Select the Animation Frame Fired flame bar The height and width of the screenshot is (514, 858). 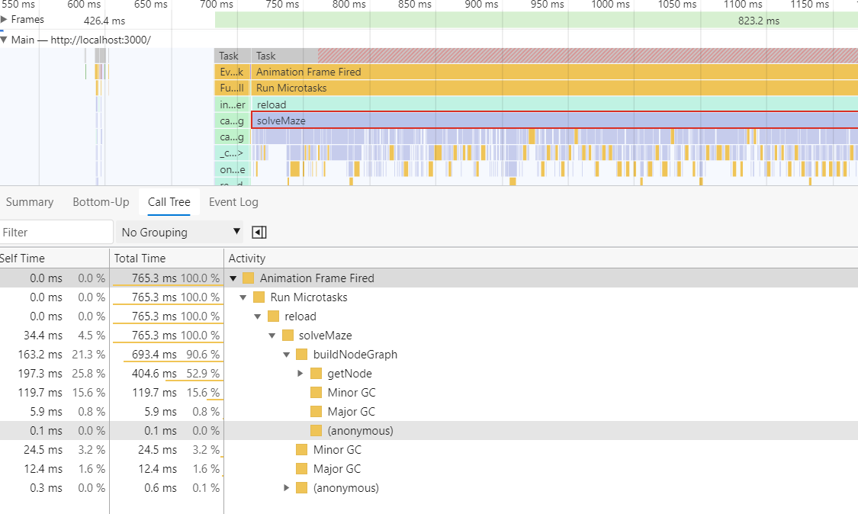click(554, 72)
